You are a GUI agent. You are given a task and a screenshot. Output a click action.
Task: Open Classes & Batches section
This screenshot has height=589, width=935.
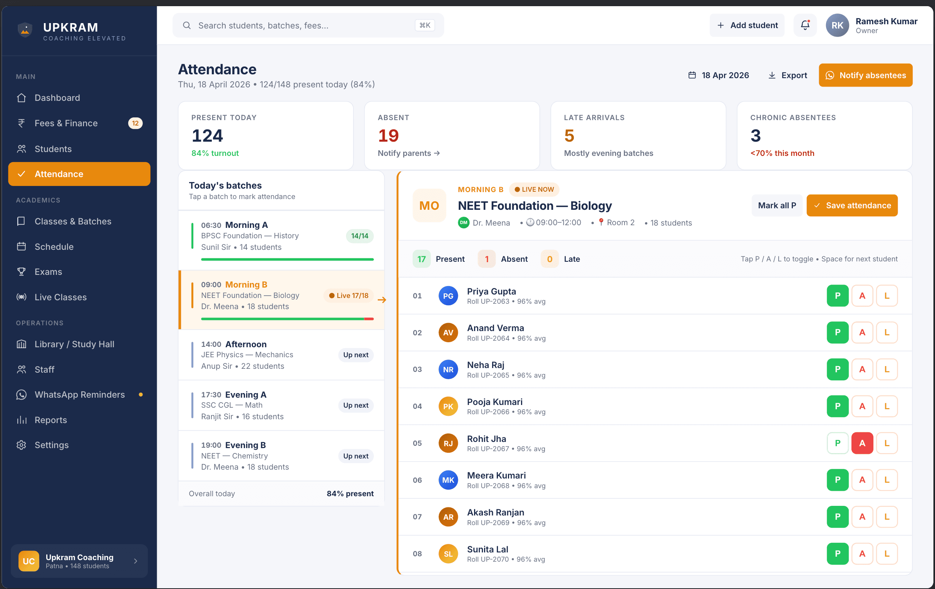coord(73,221)
